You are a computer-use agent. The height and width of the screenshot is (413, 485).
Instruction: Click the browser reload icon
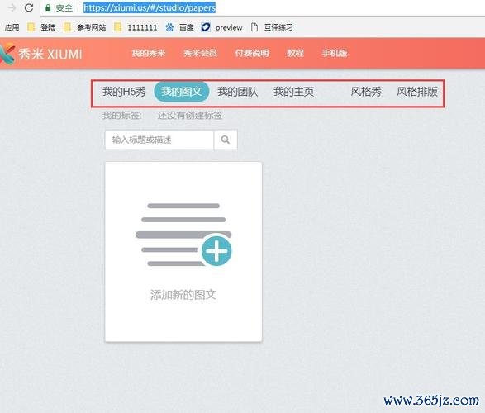tap(29, 7)
